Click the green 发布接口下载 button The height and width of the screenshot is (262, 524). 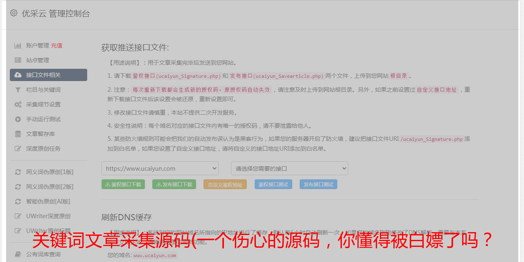pos(174,184)
